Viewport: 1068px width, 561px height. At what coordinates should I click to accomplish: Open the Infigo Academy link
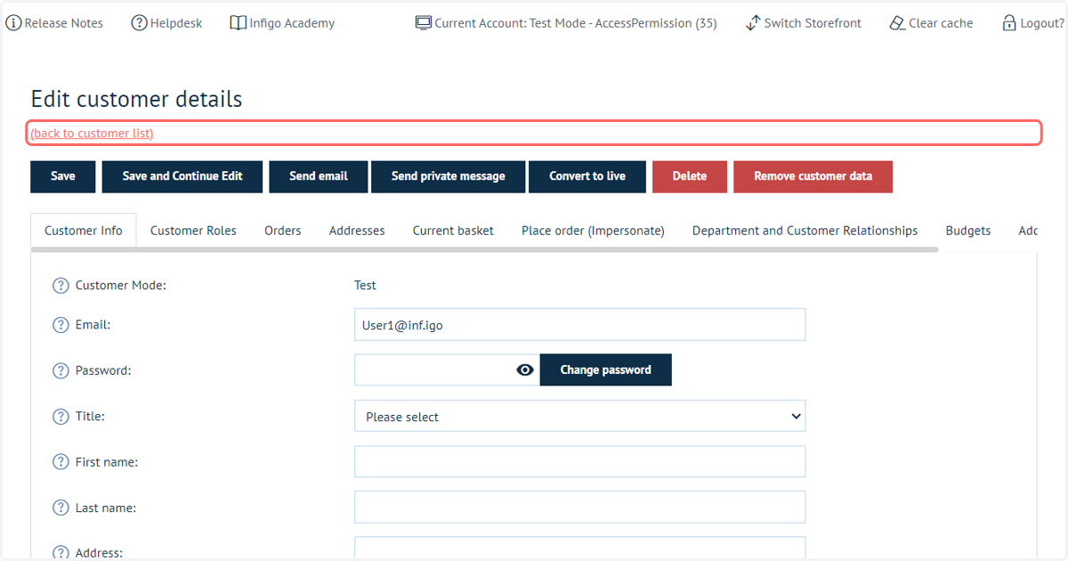coord(292,23)
